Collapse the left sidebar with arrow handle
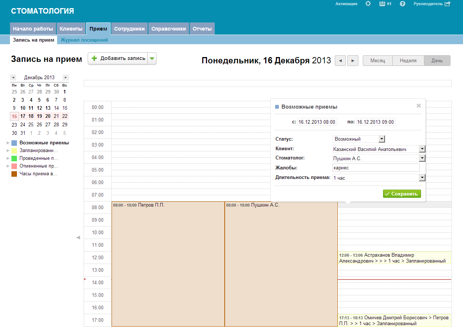The height and width of the screenshot is (327, 463). click(78, 238)
